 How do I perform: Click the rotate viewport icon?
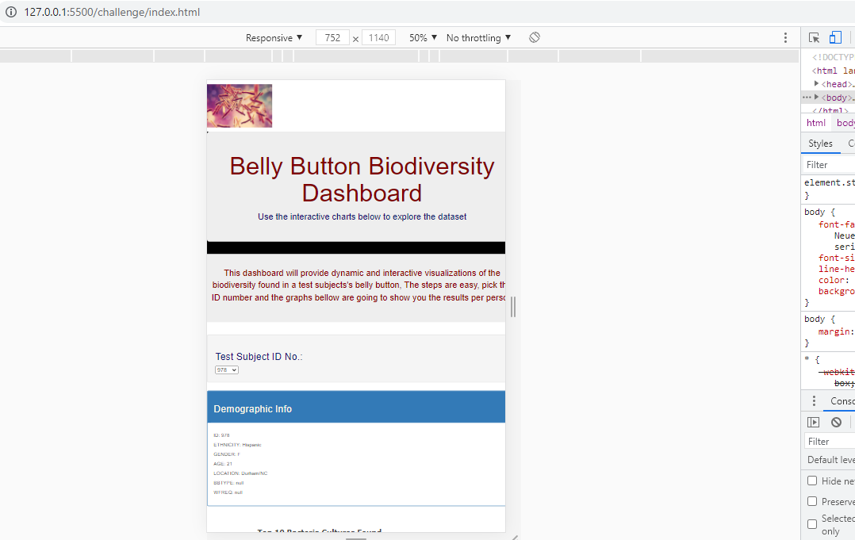(534, 37)
